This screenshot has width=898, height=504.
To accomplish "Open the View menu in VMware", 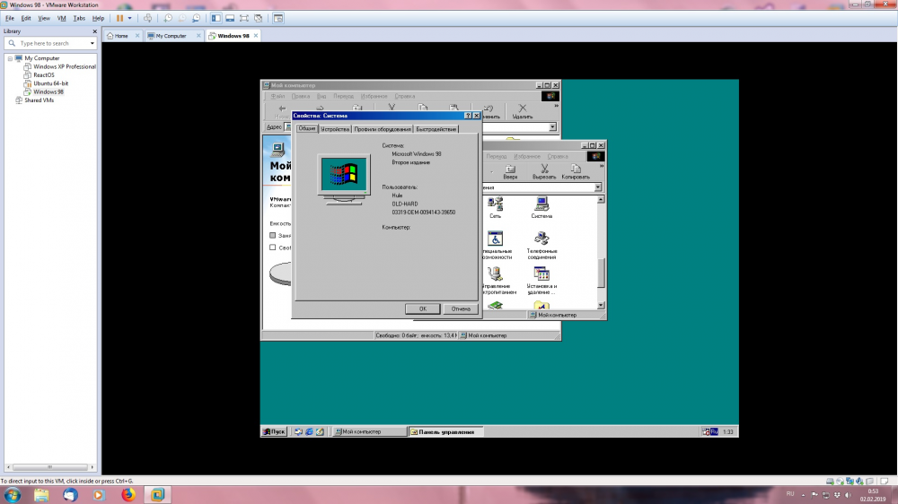I will click(x=44, y=18).
